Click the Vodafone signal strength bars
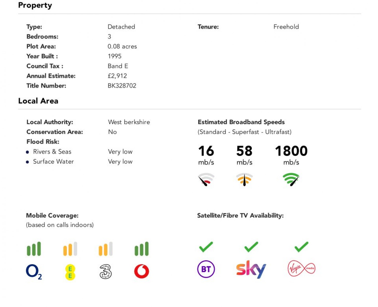The width and height of the screenshot is (378, 307). coord(142,249)
